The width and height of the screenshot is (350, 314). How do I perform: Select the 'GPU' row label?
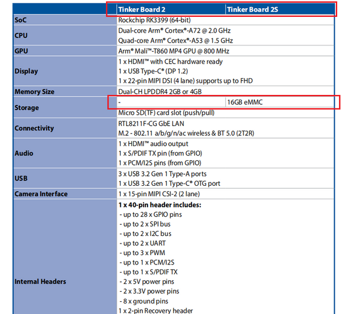[21, 51]
